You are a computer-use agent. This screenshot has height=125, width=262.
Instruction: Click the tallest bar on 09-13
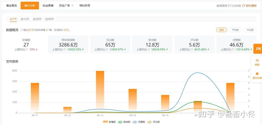(x=100, y=92)
